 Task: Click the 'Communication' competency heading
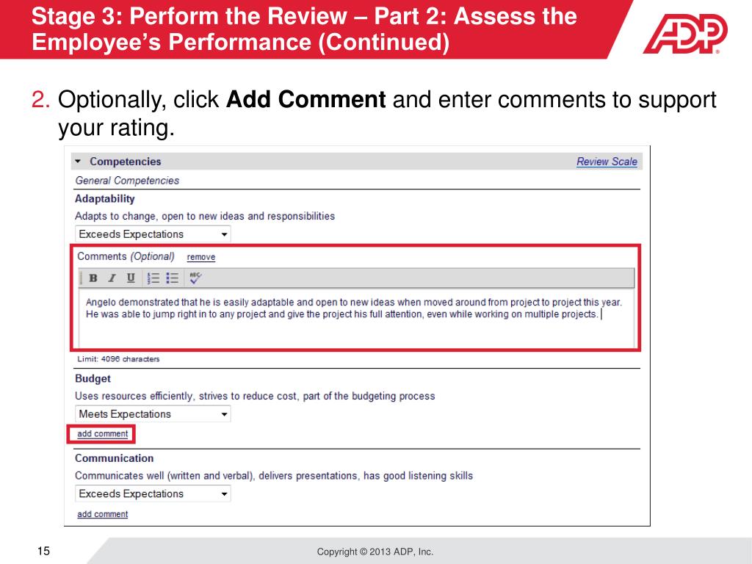pos(114,458)
